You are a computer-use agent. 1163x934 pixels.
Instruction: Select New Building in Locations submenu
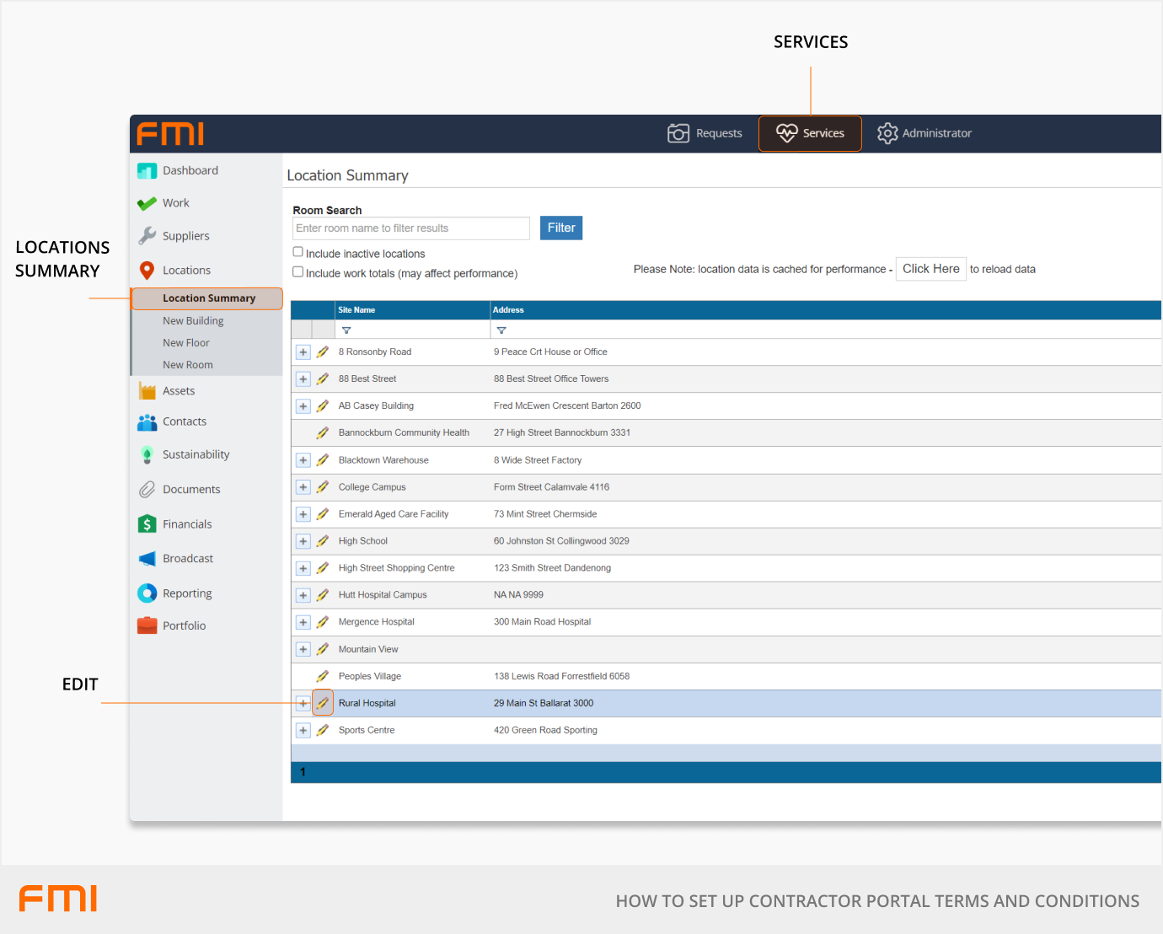point(193,321)
